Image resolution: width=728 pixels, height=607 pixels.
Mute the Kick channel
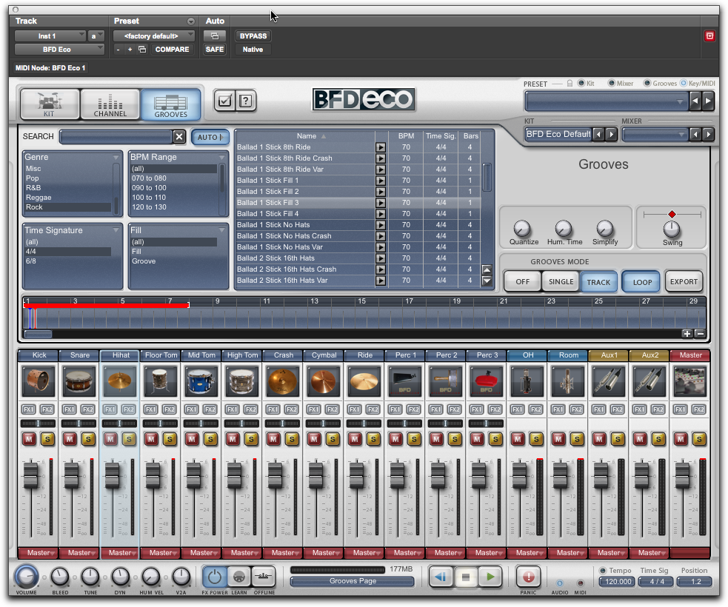click(29, 438)
